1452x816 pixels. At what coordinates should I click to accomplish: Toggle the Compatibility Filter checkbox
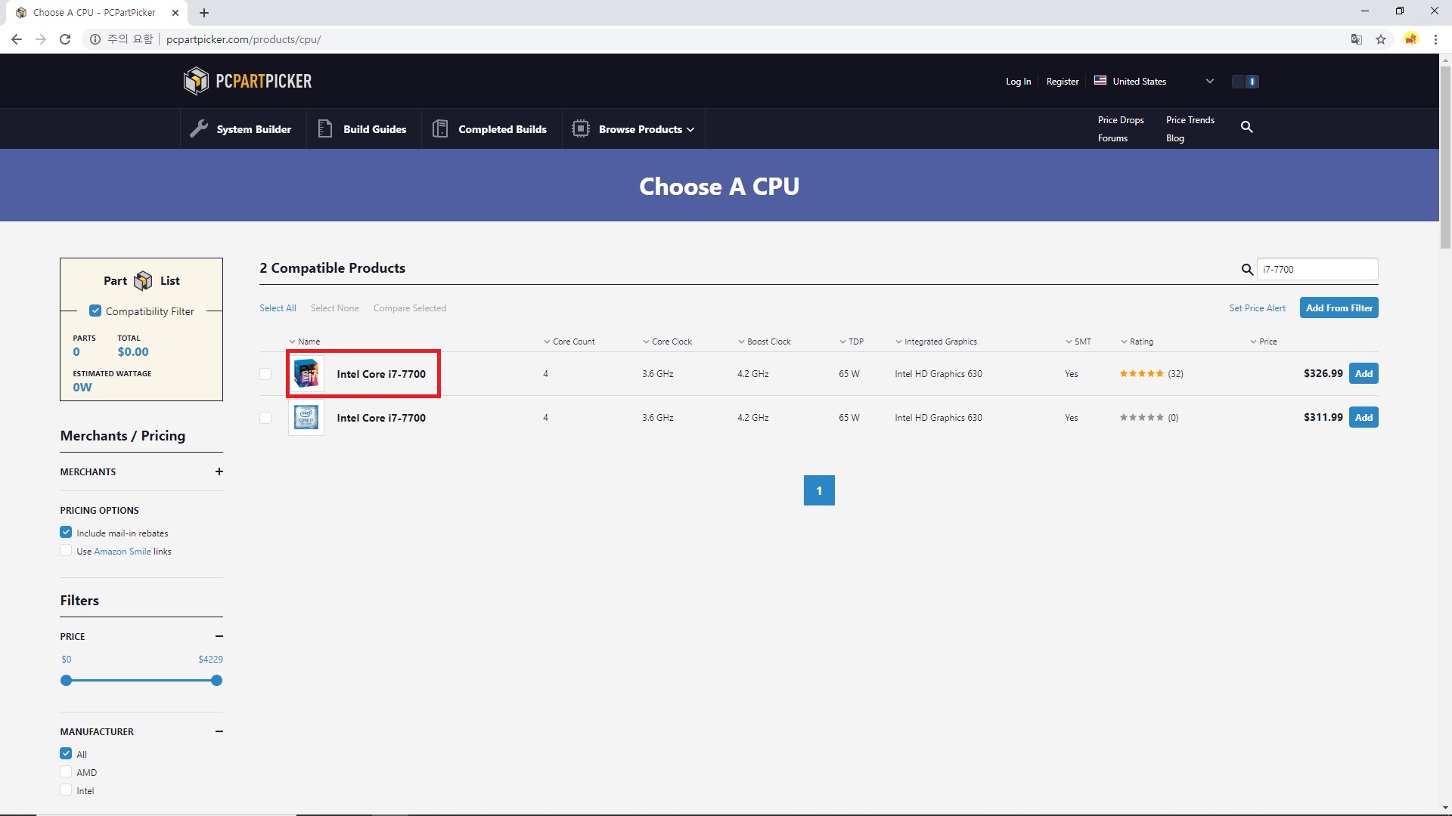pyautogui.click(x=95, y=311)
